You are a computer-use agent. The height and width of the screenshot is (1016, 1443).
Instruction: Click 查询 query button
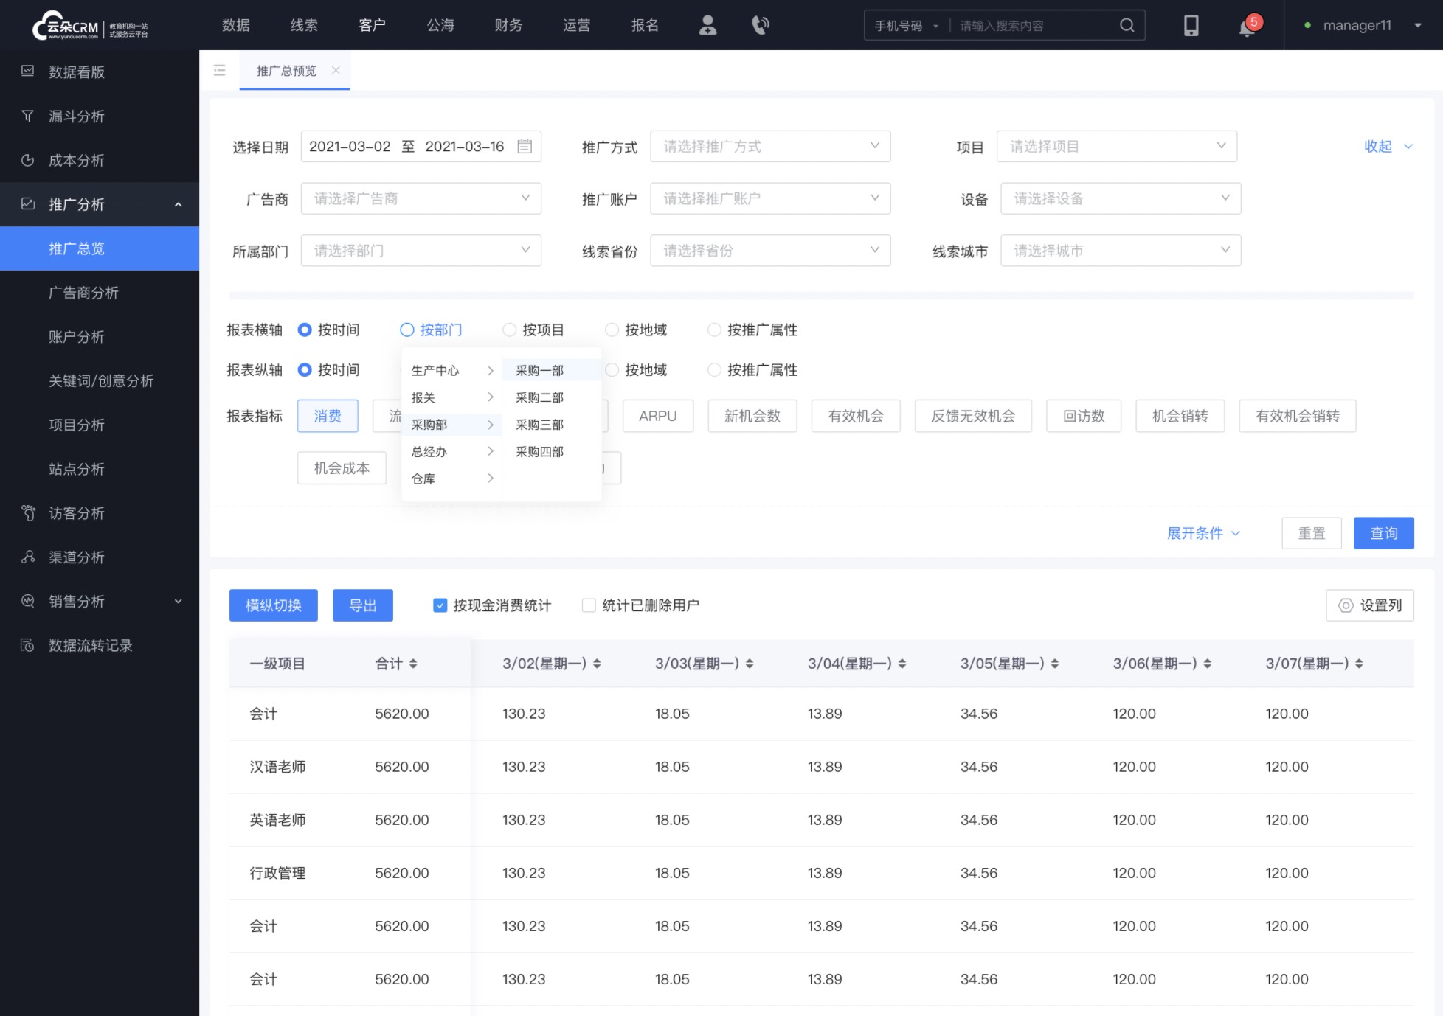tap(1383, 532)
